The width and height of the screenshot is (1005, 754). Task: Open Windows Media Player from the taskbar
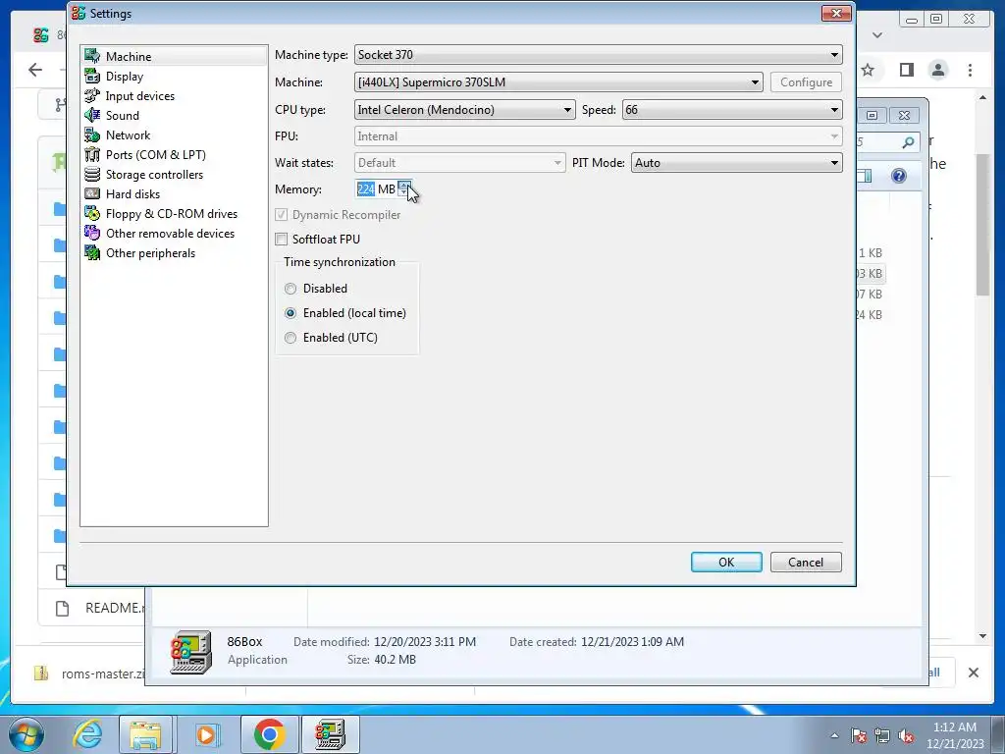206,734
